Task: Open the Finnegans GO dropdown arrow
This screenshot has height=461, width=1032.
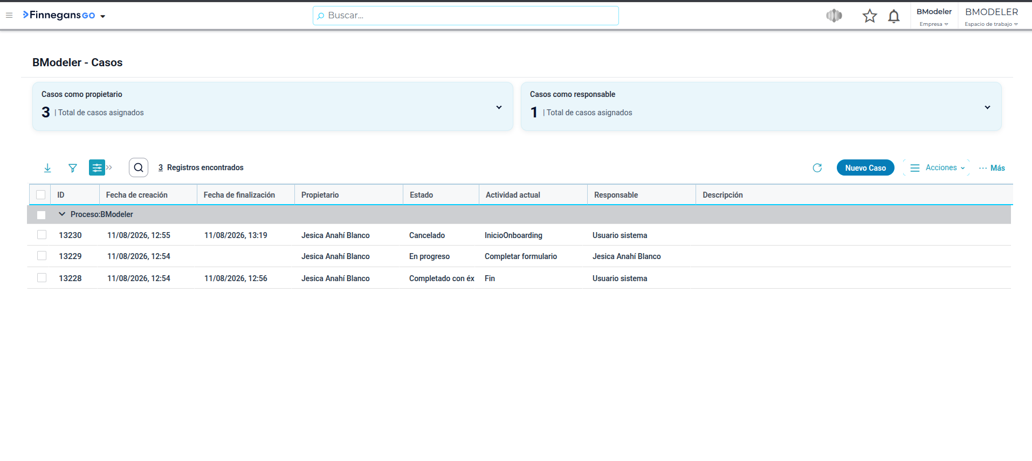Action: click(103, 16)
